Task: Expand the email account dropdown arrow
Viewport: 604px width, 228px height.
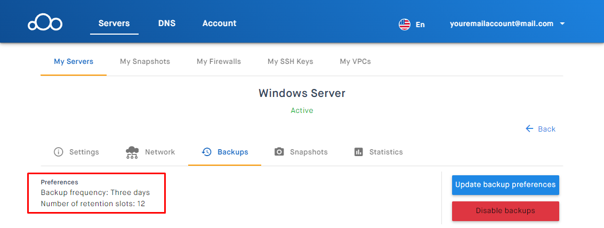Action: (562, 24)
